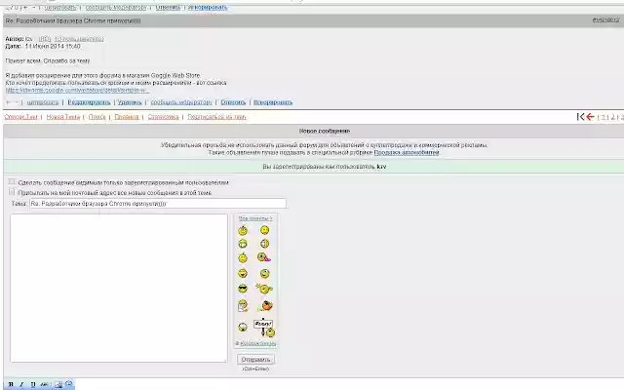Open the Колобок smileys link below the emoticons

tap(257, 343)
